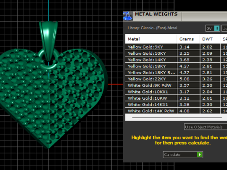Sort by the DWT column header

click(210, 39)
